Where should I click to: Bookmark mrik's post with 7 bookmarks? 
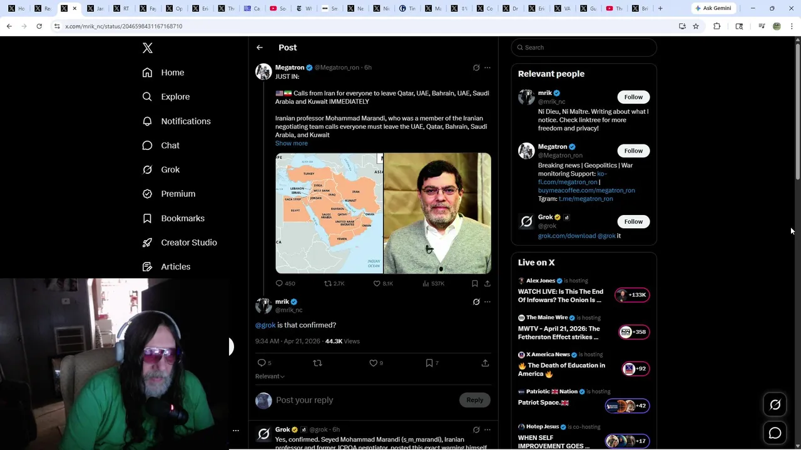432,363
